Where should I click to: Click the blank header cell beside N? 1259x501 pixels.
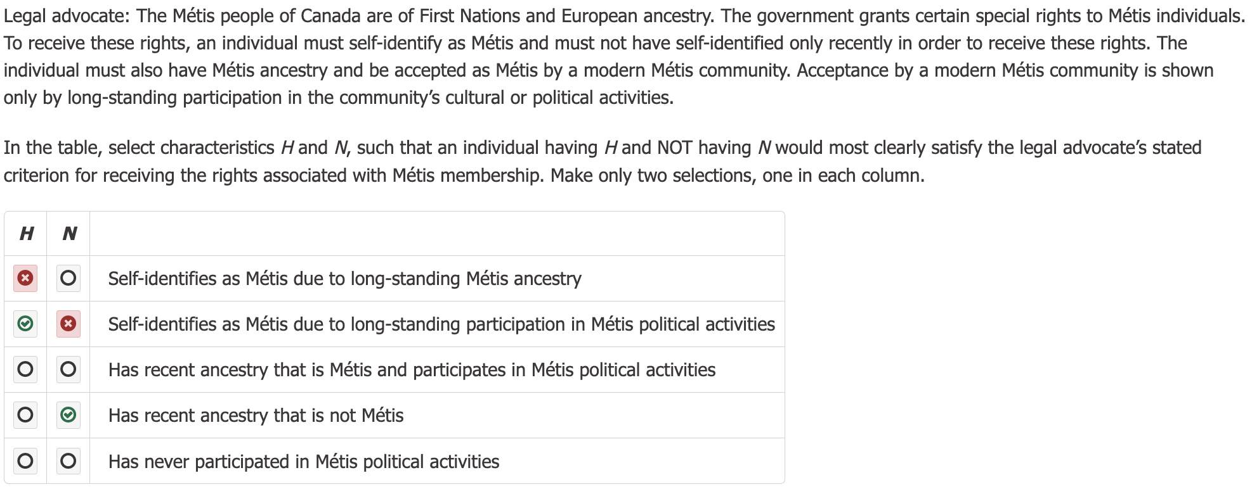[x=436, y=234]
